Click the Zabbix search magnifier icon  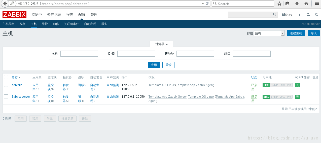[x=275, y=15]
